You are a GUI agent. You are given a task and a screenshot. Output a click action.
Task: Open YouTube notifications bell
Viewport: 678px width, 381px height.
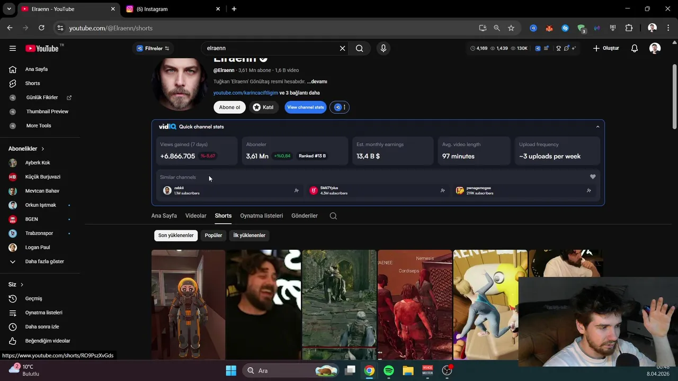click(635, 48)
